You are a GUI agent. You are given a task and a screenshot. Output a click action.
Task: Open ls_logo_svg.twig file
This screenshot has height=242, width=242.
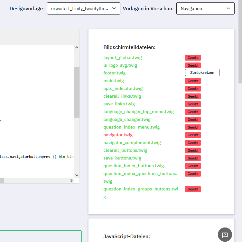pyautogui.click(x=120, y=65)
